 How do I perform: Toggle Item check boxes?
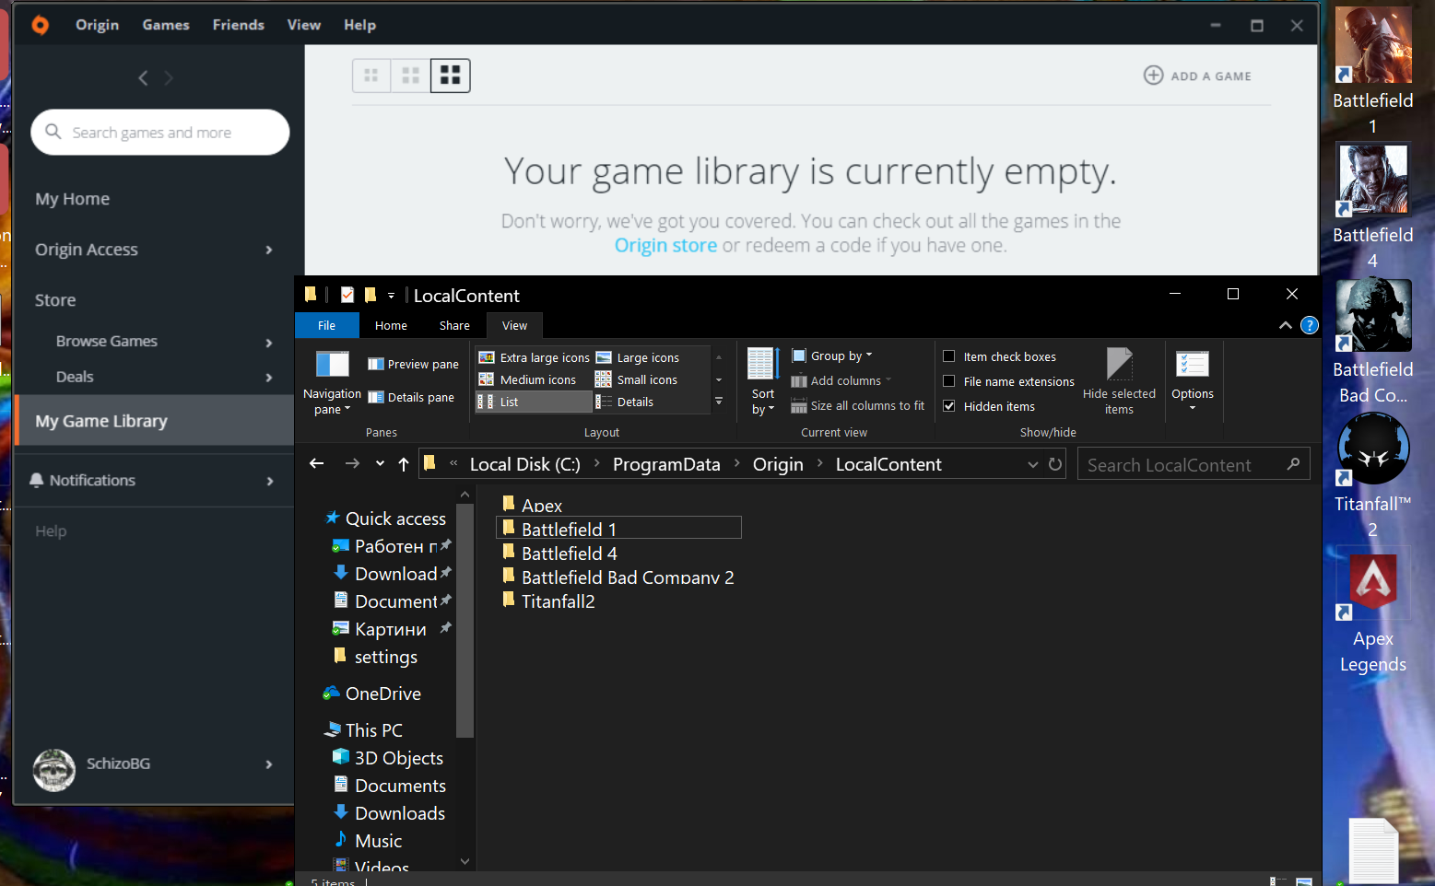(x=948, y=356)
